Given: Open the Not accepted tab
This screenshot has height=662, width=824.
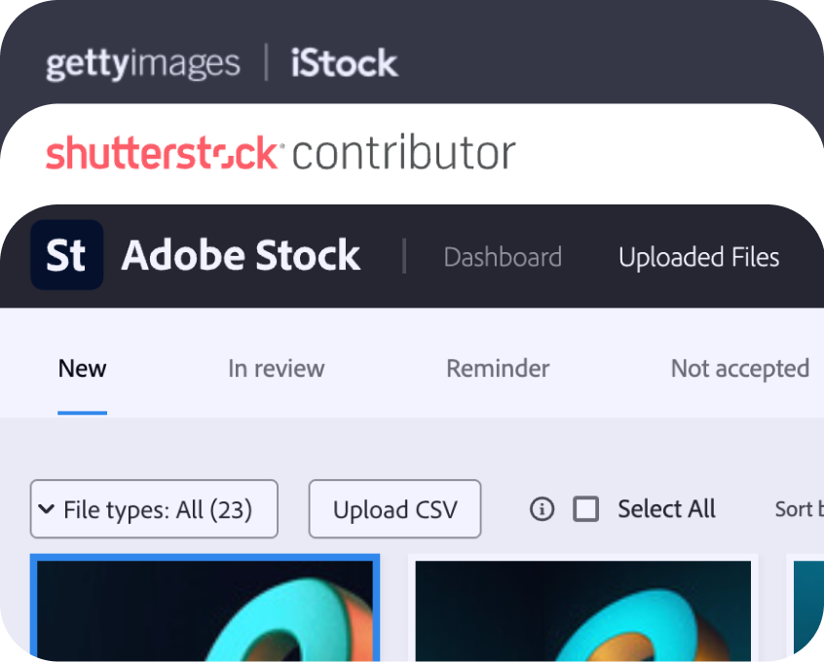Looking at the screenshot, I should (x=740, y=368).
